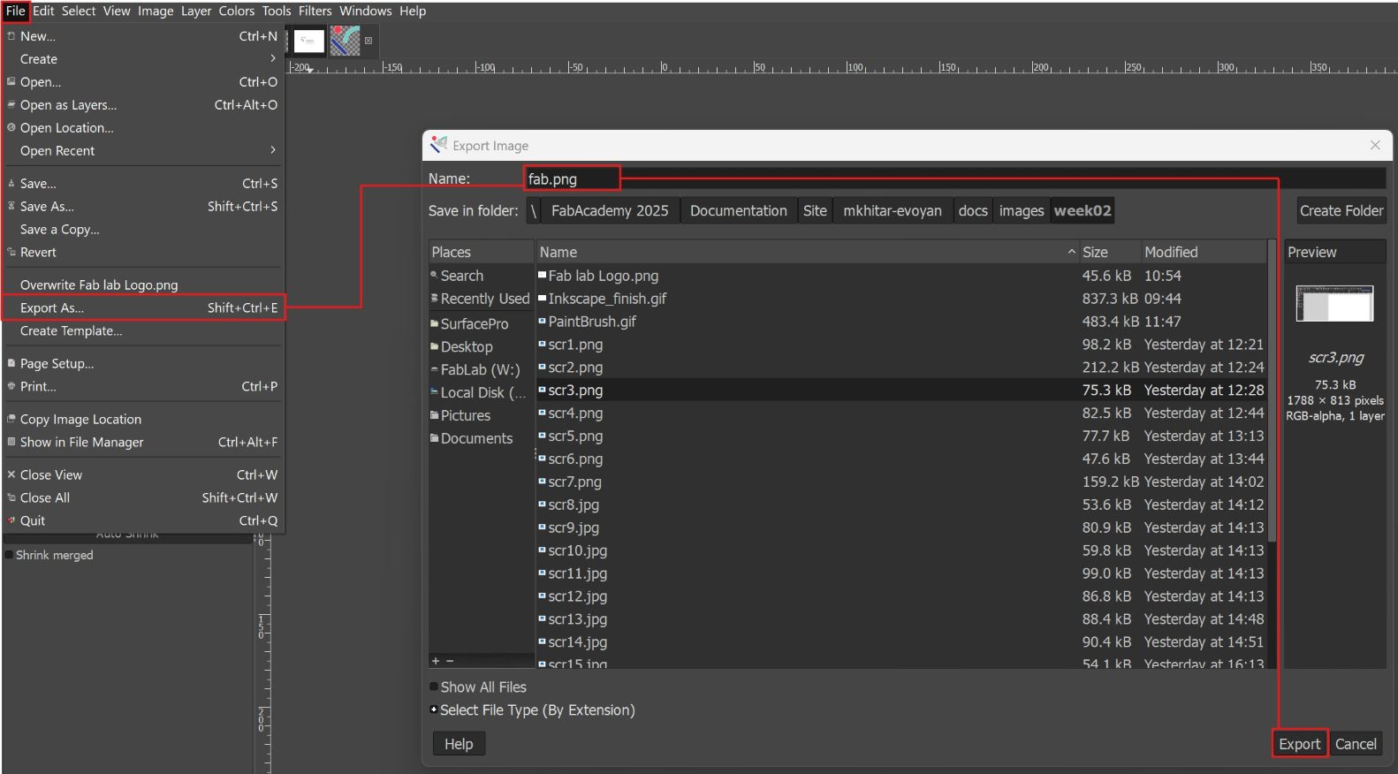Expand the Open Recent submenu
1398x774 pixels.
pos(143,150)
